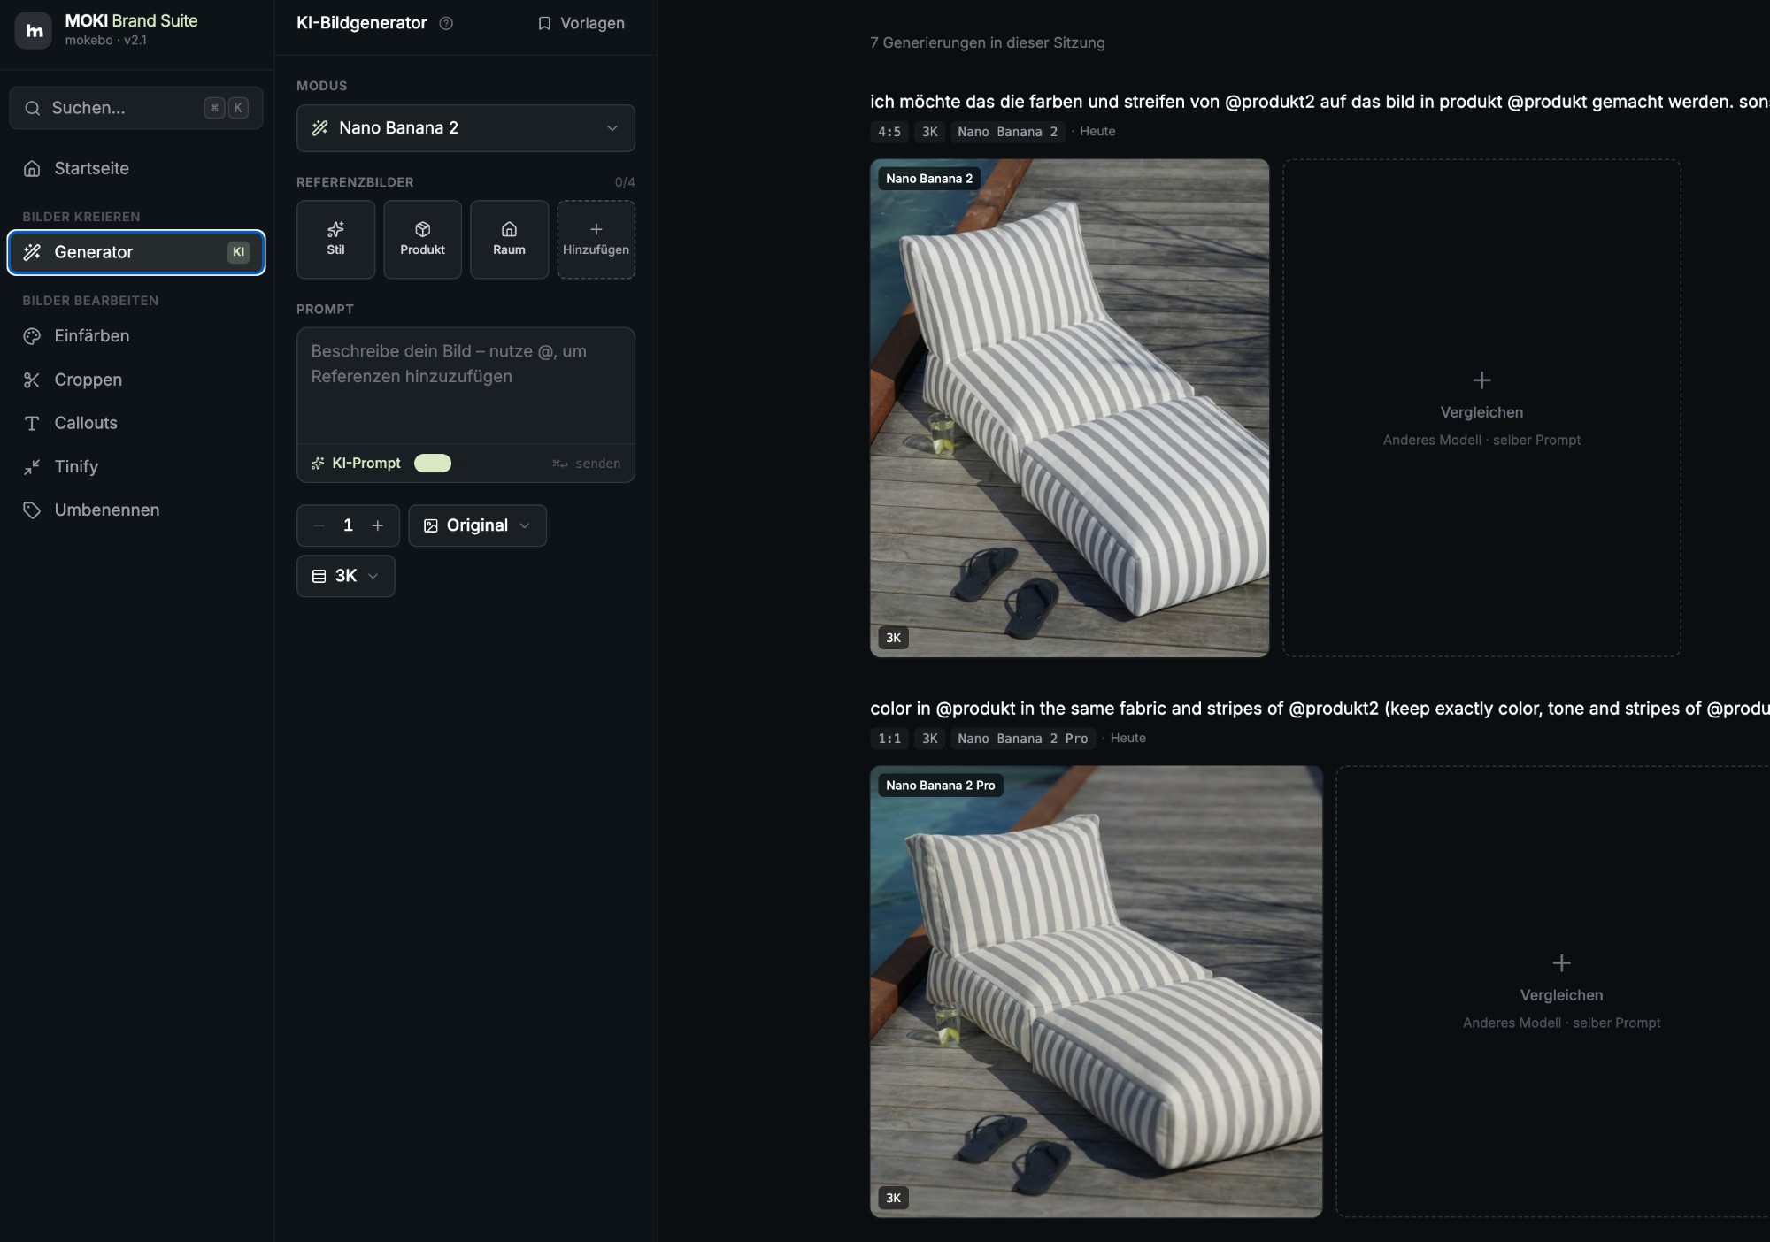
Task: Decrease the image count with minus
Action: (x=319, y=525)
